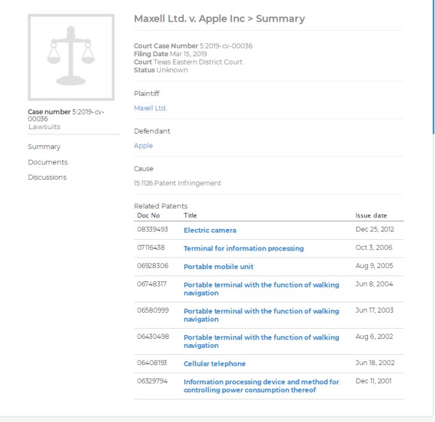Viewport: 435px width, 422px height.
Task: Open the Portable mobile unit patent
Action: tap(218, 266)
